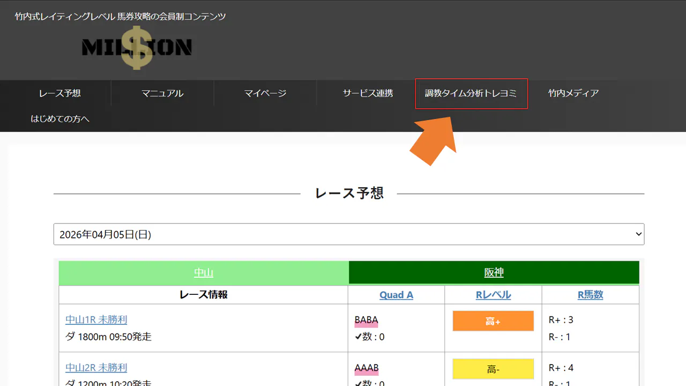This screenshot has width=686, height=386.
Task: Click the Quad A column header link
Action: [x=396, y=295]
